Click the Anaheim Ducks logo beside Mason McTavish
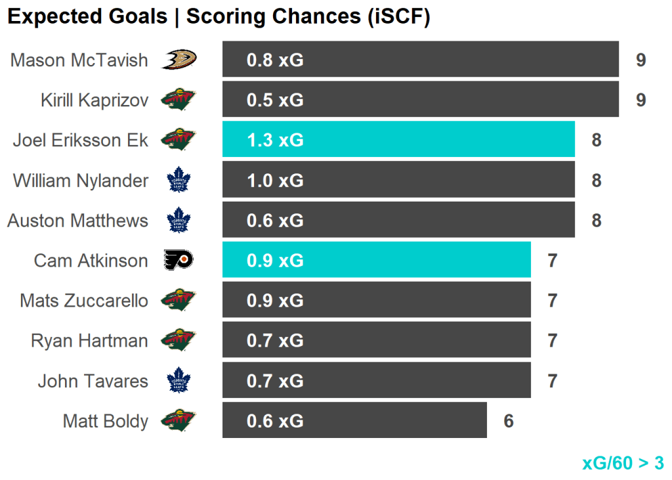 click(178, 60)
